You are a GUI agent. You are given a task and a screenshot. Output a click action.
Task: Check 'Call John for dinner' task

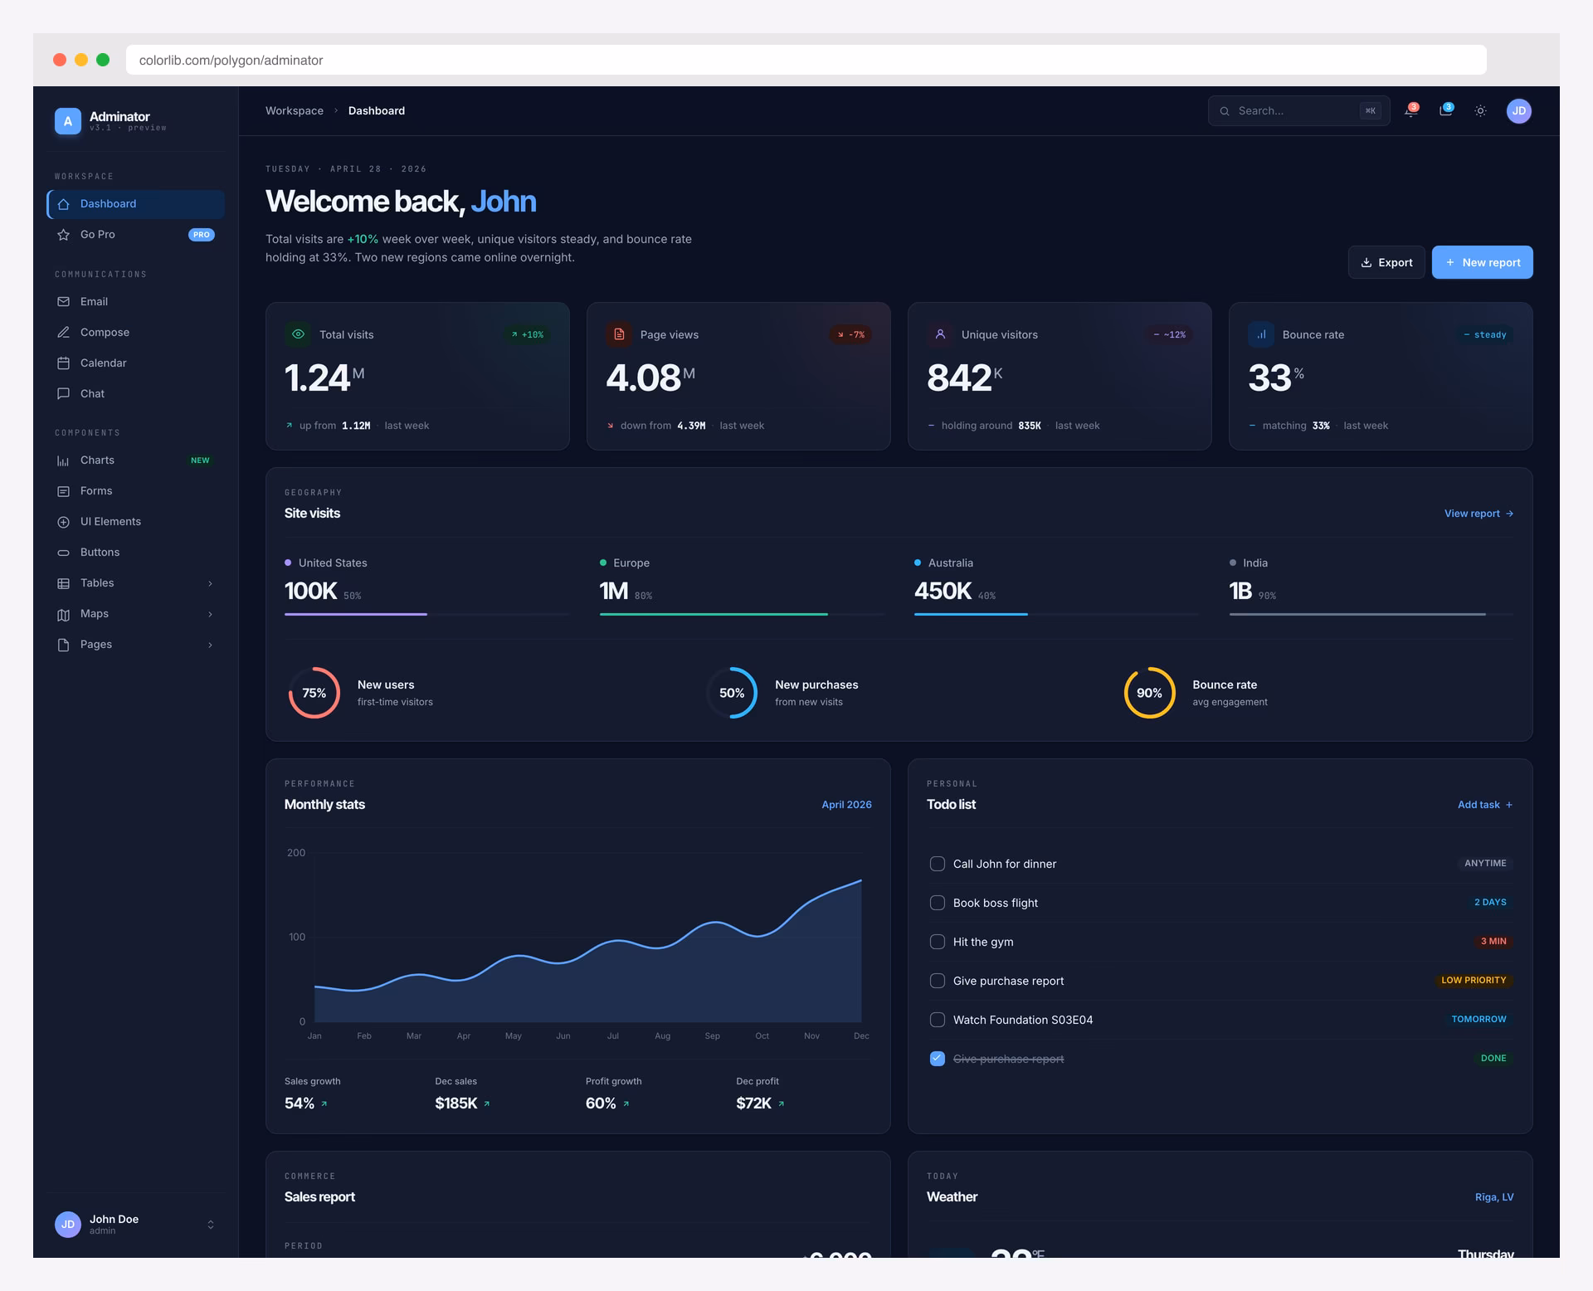click(938, 864)
